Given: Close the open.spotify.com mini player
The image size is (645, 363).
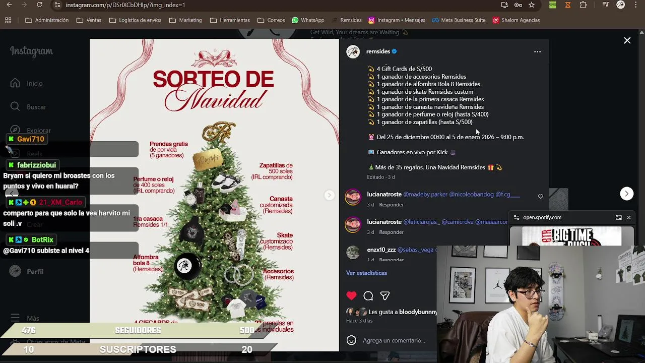Looking at the screenshot, I should coord(628,217).
